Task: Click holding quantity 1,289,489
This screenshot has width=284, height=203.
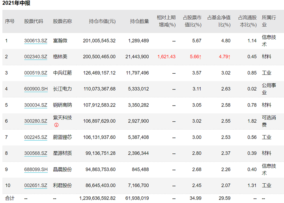Action: click(x=138, y=41)
